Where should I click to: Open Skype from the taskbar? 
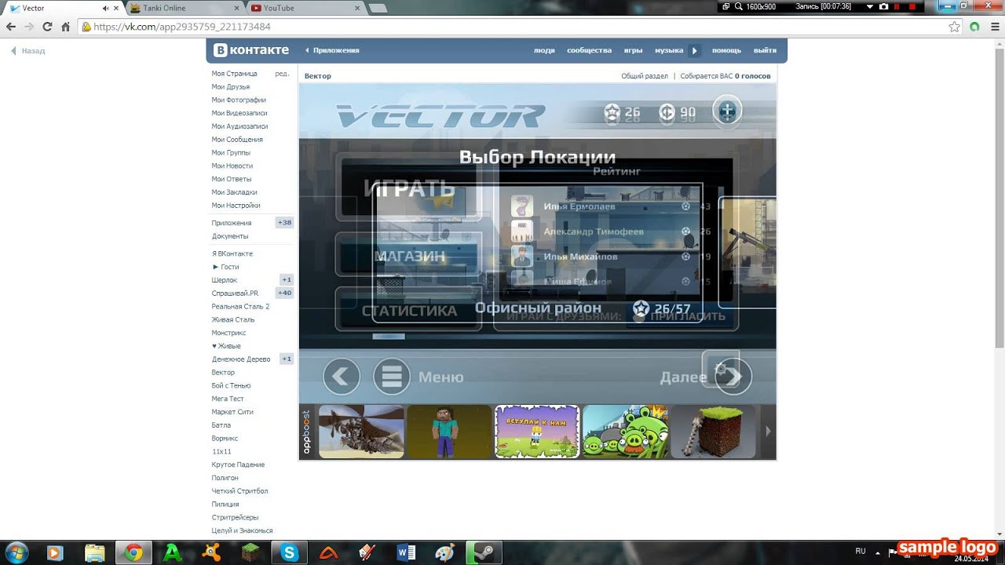point(291,552)
